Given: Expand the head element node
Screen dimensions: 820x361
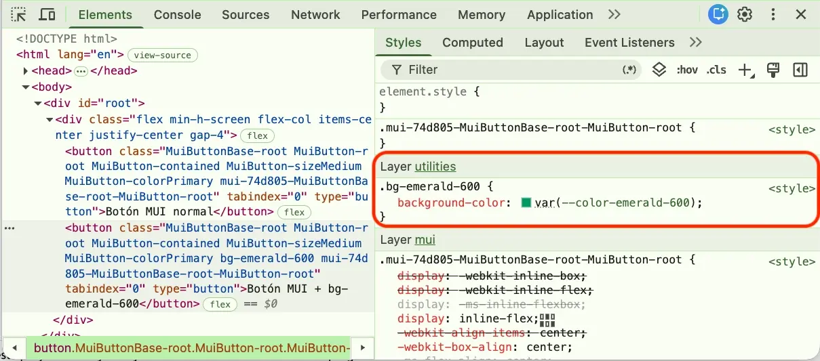Looking at the screenshot, I should click(x=26, y=70).
